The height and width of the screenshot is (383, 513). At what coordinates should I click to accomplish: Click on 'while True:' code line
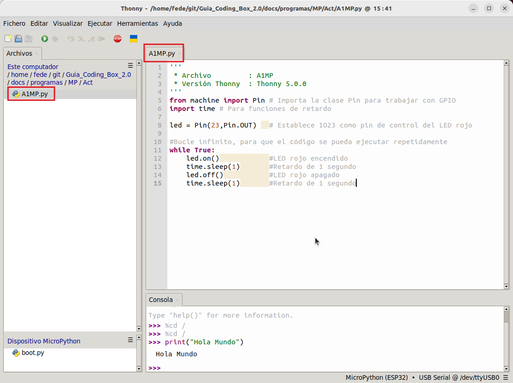point(192,151)
